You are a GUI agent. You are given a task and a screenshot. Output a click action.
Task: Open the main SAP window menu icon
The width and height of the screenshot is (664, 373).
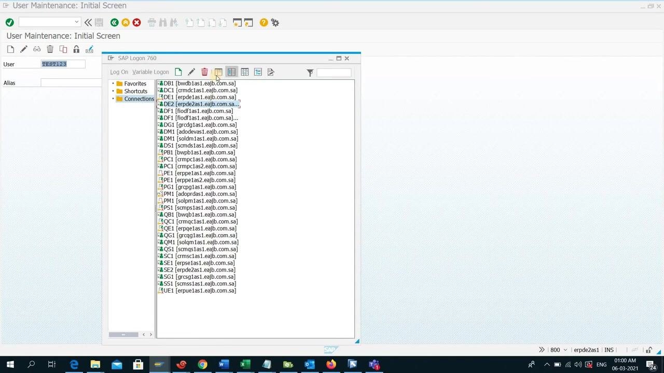click(6, 6)
